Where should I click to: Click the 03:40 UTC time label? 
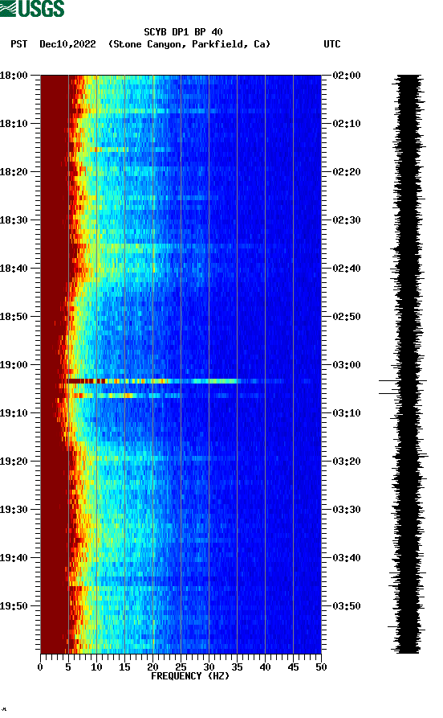click(x=347, y=558)
